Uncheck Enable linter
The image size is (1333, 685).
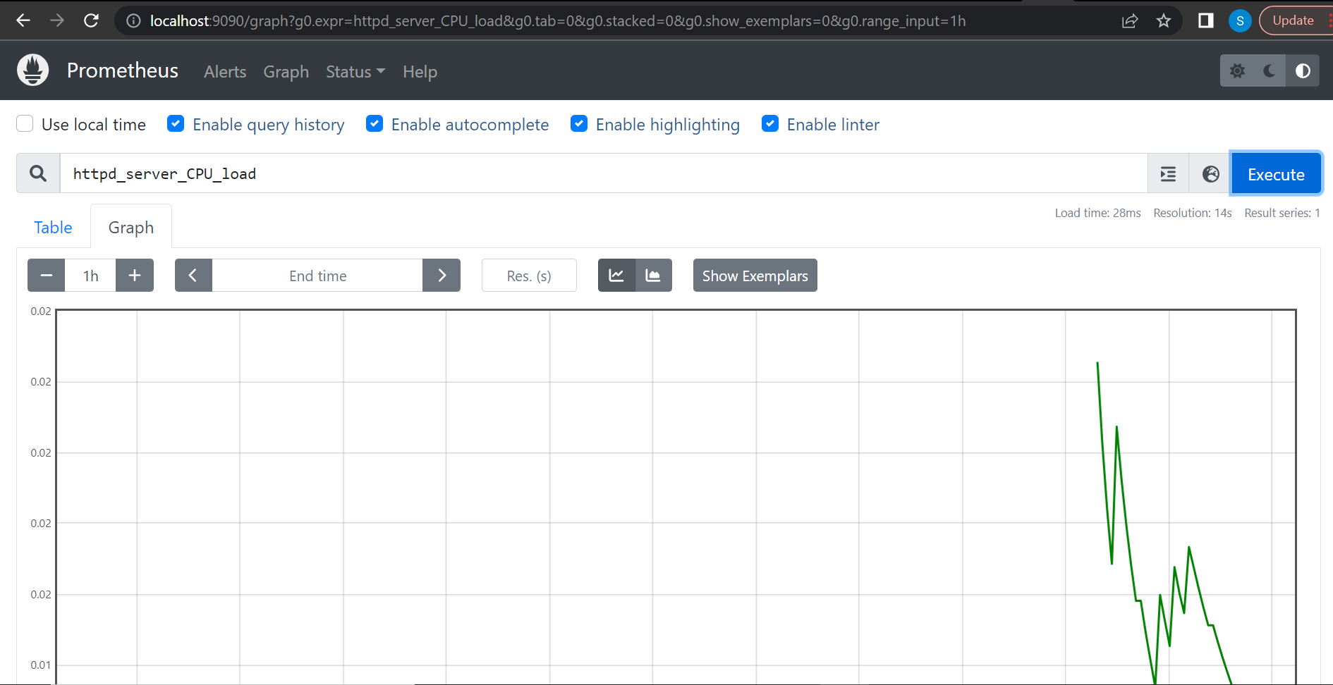(769, 123)
